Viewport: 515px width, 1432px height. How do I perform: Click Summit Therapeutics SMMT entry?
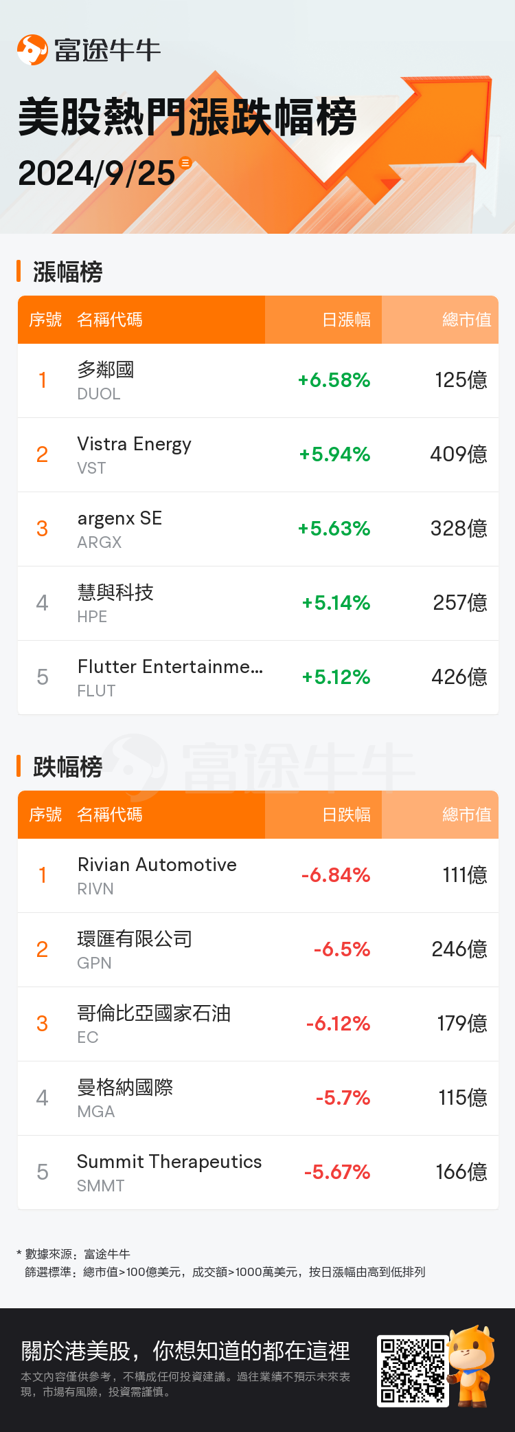pos(258,1173)
